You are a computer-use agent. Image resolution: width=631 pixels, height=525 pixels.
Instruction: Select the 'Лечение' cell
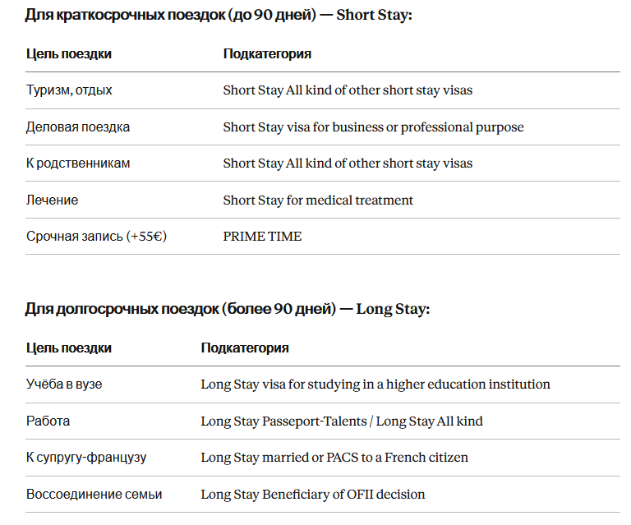tap(52, 200)
